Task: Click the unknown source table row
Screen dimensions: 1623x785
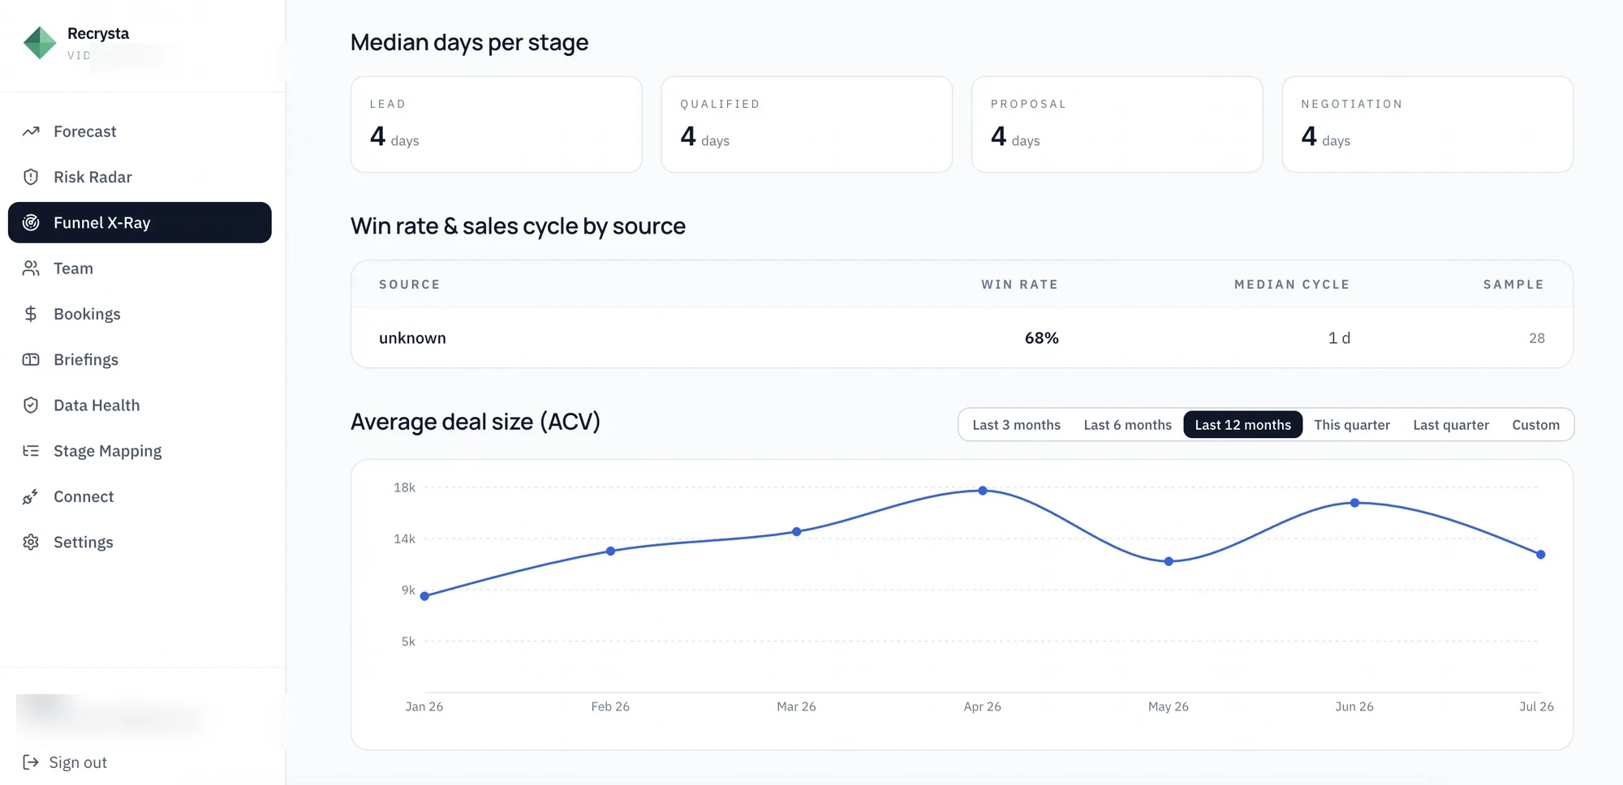Action: click(962, 338)
